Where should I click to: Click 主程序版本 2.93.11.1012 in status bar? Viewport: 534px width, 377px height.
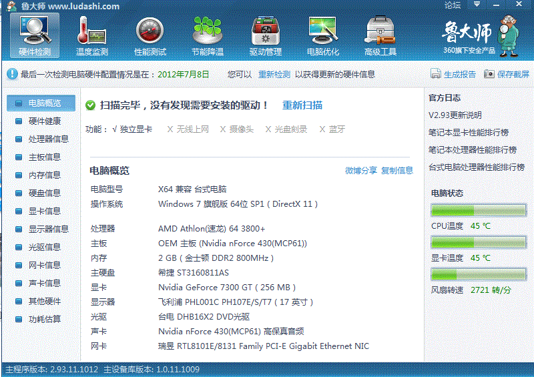[x=52, y=369]
